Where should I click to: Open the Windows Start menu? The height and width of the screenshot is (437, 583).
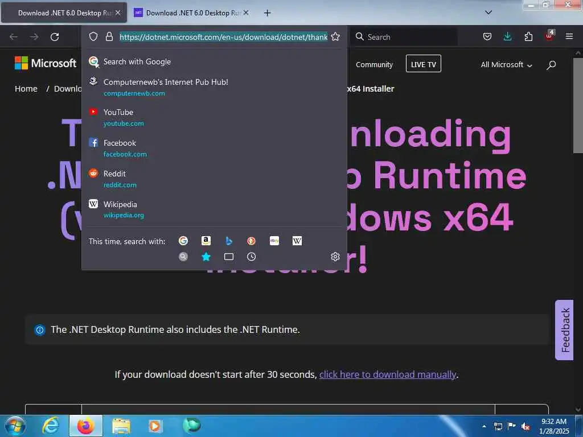coord(15,426)
